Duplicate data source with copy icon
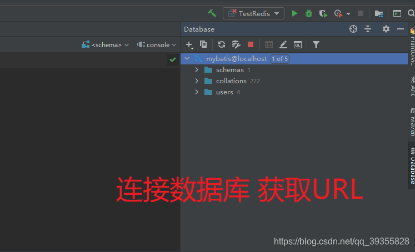 coord(203,44)
